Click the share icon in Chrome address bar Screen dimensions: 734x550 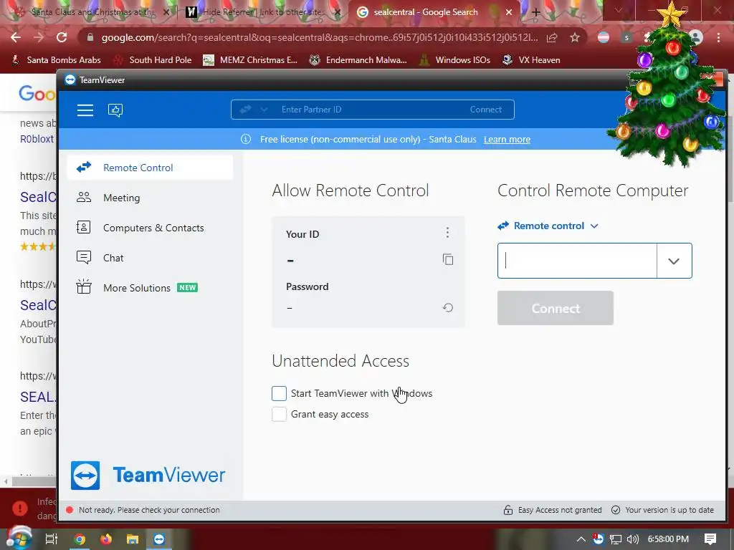click(552, 37)
